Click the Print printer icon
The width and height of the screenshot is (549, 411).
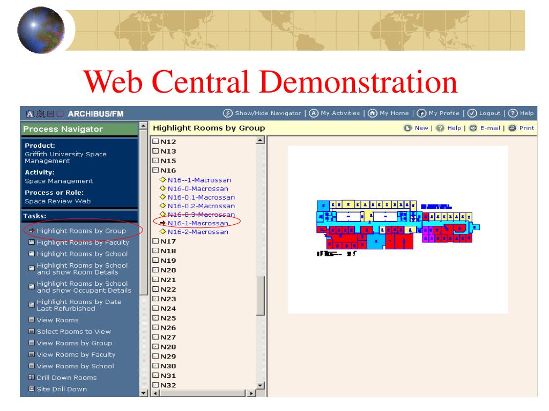512,128
